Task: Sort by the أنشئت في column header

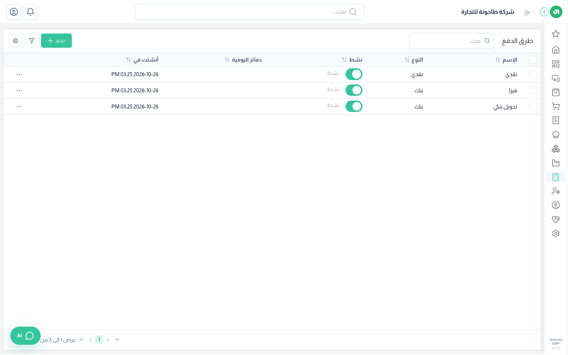Action: [x=142, y=60]
